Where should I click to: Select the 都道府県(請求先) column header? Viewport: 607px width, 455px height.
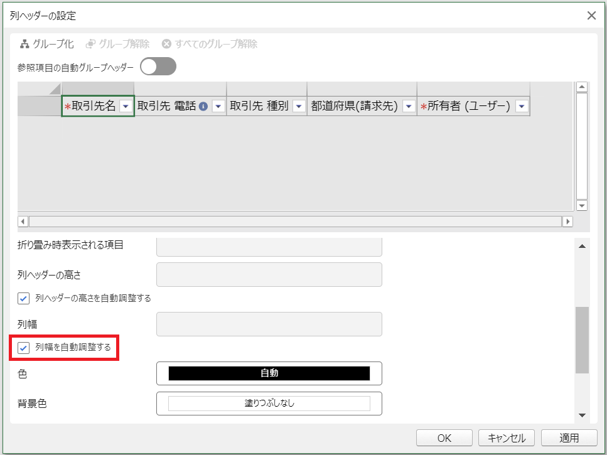[x=362, y=106]
